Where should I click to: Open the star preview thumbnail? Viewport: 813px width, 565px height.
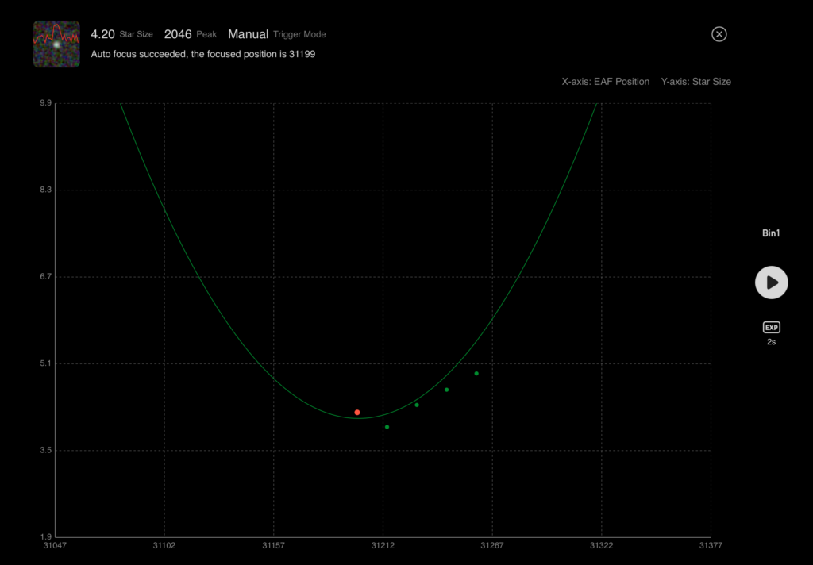pyautogui.click(x=56, y=44)
